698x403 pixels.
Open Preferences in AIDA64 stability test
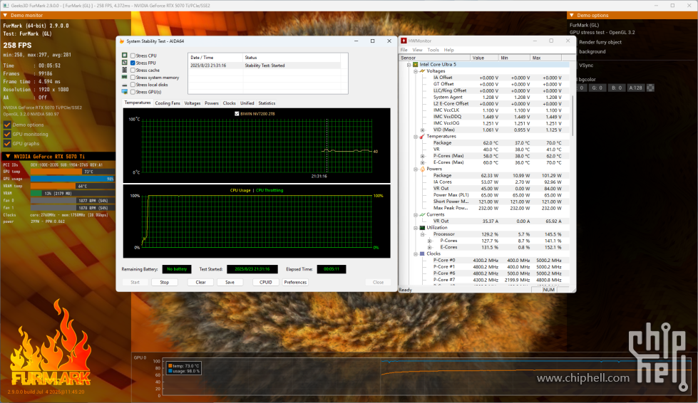click(295, 282)
